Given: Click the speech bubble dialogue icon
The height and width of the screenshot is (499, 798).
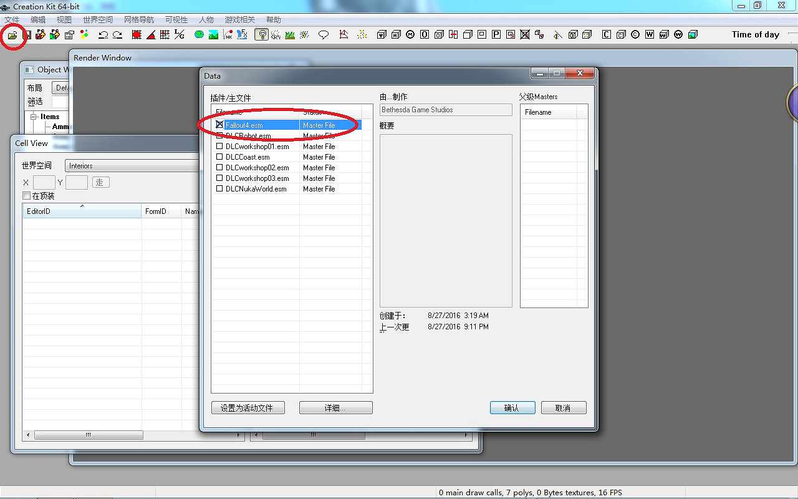Looking at the screenshot, I should (323, 35).
